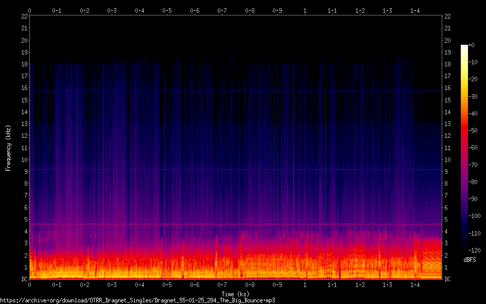Viewport: 486px width, 304px height.
Task: Click the DC label on left frequency axis
Action: (24, 279)
